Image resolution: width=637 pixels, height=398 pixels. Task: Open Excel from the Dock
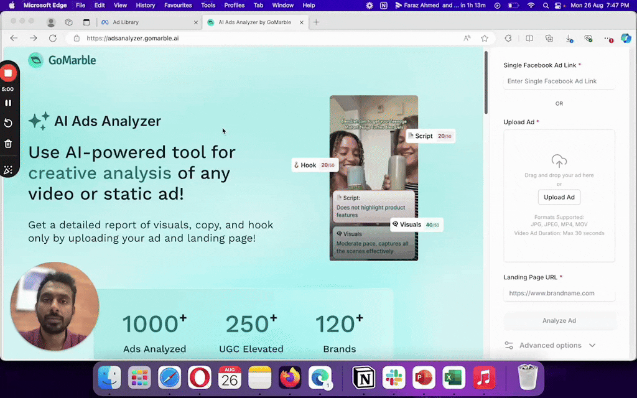[x=453, y=377]
